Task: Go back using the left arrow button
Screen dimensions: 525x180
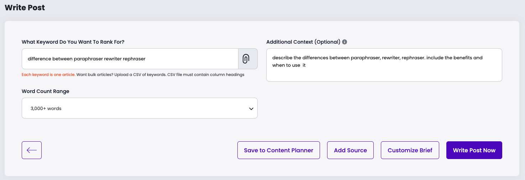Action: (x=32, y=150)
